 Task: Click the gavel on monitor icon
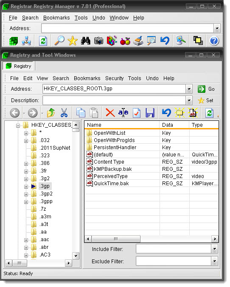coord(181,41)
